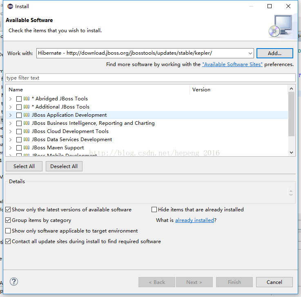Open the Work with site dropdown arrow
The width and height of the screenshot is (301, 297).
[250, 53]
